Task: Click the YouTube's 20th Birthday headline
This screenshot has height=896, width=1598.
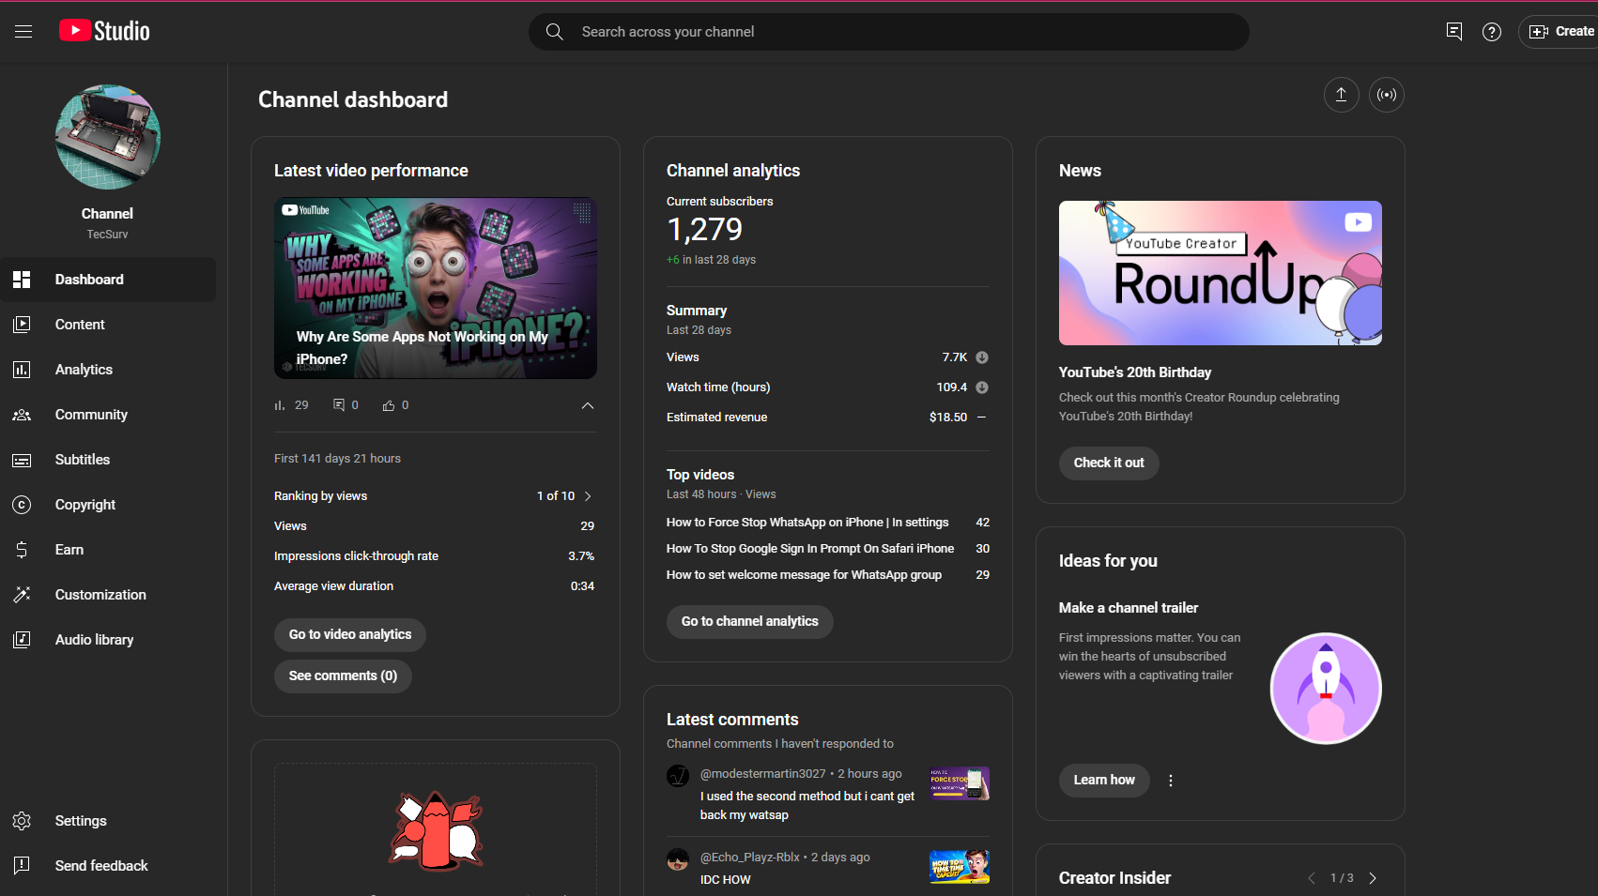Action: pos(1135,372)
